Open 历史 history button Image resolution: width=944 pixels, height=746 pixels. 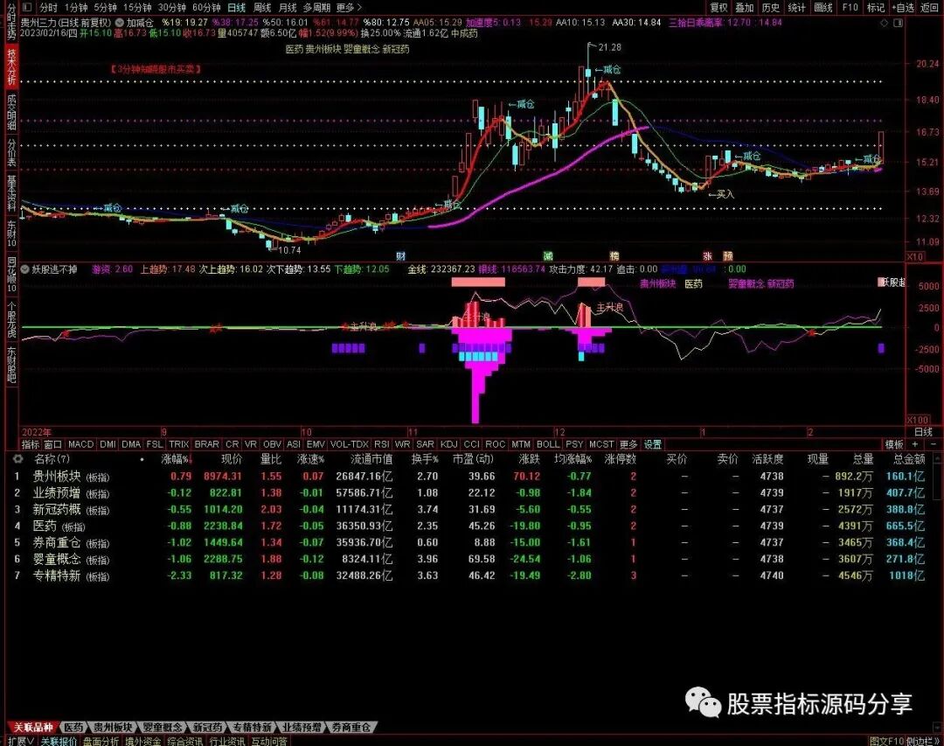tap(771, 7)
